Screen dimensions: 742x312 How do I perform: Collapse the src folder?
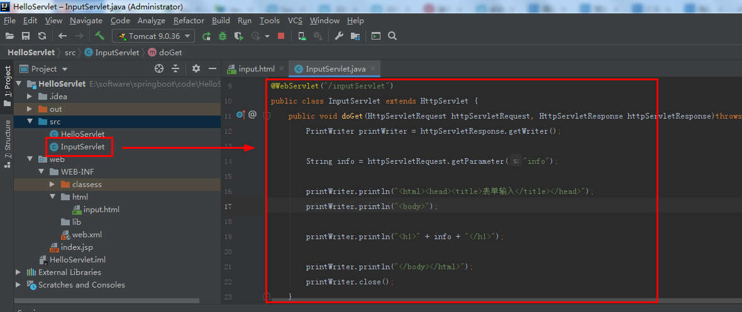coord(30,122)
